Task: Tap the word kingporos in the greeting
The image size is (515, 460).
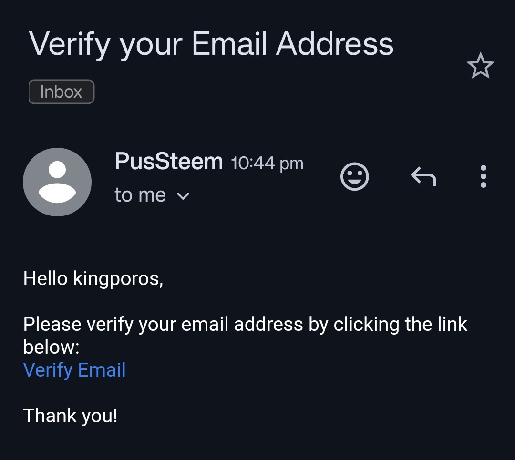Action: click(118, 279)
